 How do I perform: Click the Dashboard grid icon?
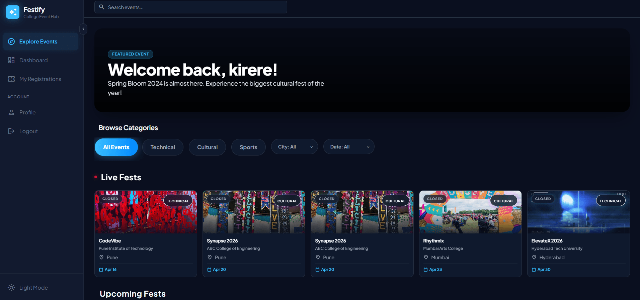[x=11, y=60]
